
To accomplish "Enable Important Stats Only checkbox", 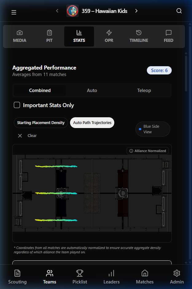I will (x=17, y=105).
